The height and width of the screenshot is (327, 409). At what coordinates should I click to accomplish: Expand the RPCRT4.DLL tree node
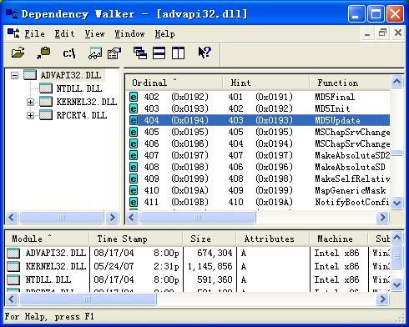30,115
